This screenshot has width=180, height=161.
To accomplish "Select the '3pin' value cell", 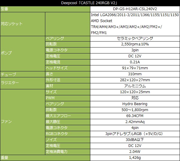I will click(135, 50).
